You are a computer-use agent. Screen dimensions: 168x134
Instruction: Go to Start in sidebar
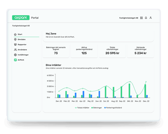[27, 34]
